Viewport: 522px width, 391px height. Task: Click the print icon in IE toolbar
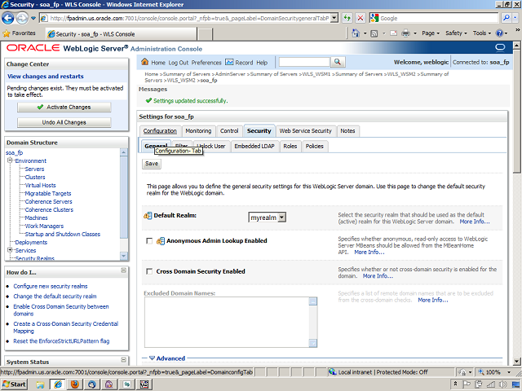click(x=403, y=33)
